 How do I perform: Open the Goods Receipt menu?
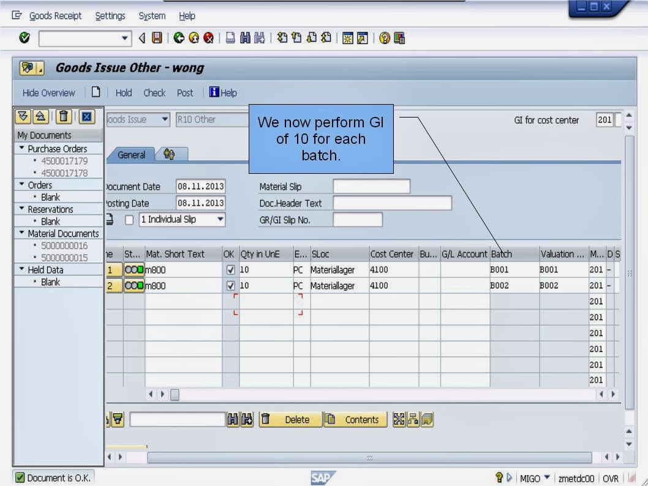(55, 16)
